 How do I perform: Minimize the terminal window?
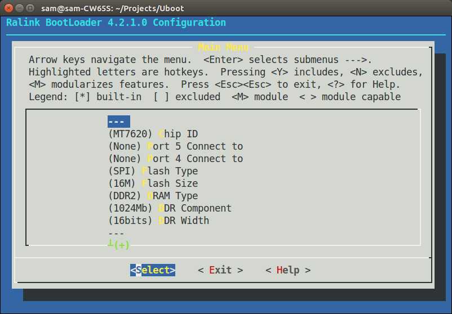point(19,8)
